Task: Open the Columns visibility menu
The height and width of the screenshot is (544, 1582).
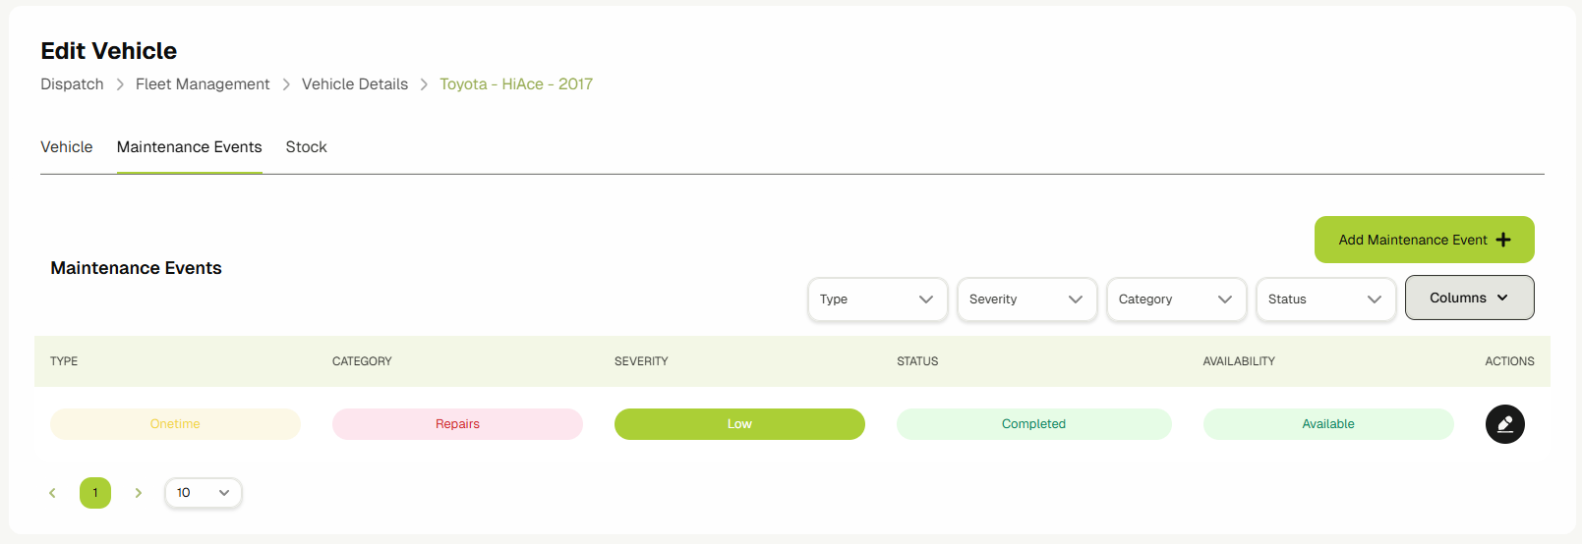Action: click(x=1469, y=298)
